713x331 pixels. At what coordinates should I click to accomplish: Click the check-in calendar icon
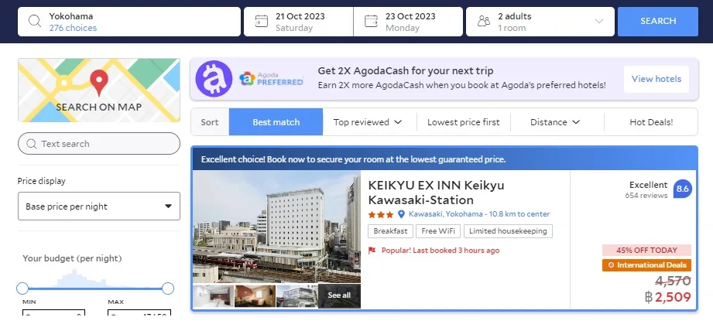click(x=261, y=21)
